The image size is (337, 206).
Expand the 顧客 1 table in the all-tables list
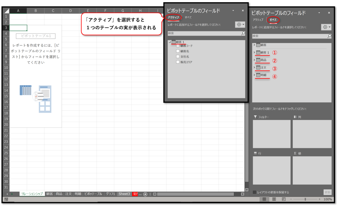pyautogui.click(x=254, y=53)
